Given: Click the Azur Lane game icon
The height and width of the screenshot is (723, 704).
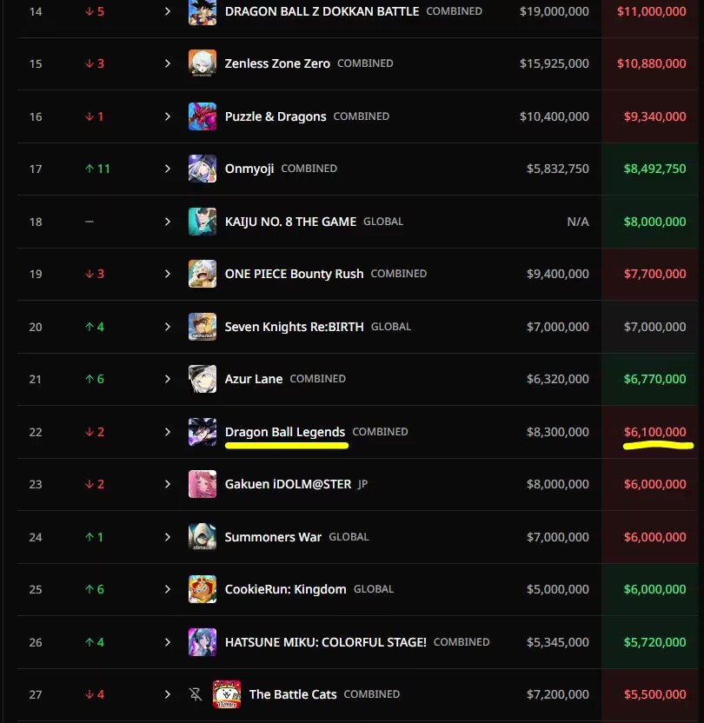Looking at the screenshot, I should pos(203,379).
